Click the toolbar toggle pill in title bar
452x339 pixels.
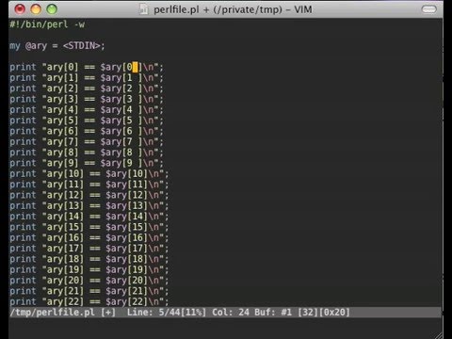pos(428,9)
